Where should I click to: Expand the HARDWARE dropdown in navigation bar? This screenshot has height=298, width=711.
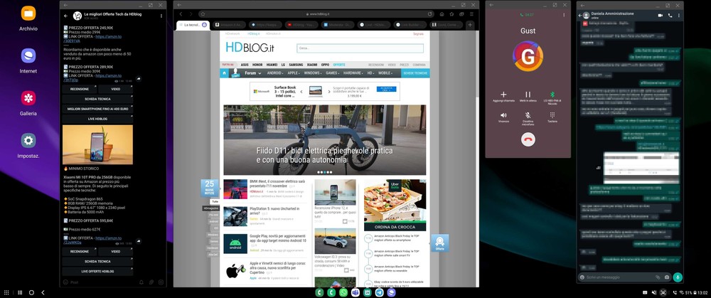(355, 73)
